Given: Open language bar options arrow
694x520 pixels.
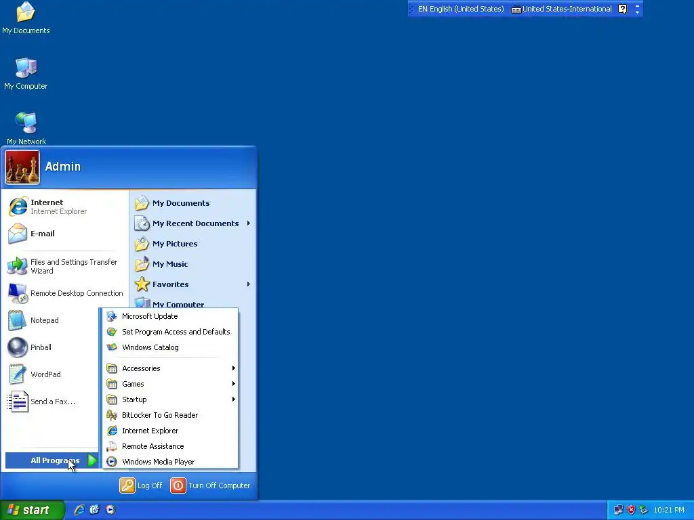Looking at the screenshot, I should [637, 12].
